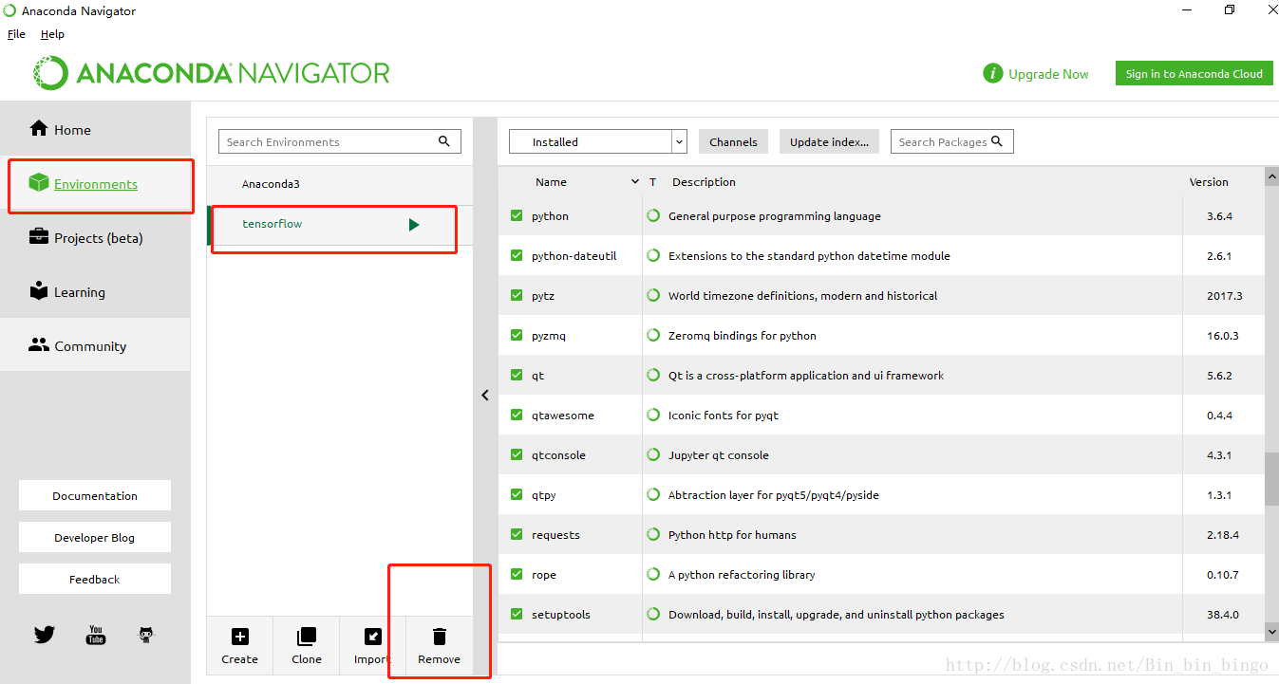Click the tensorflow green play arrow

click(414, 225)
